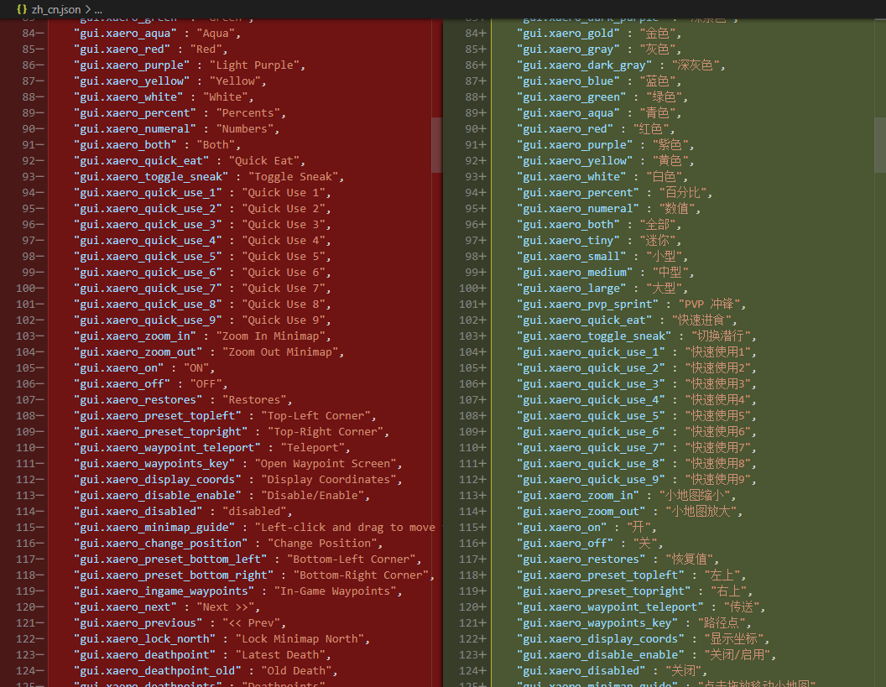Click the "Quick Use 9" value on left pane
Screen dimensions: 886x687
pos(283,320)
